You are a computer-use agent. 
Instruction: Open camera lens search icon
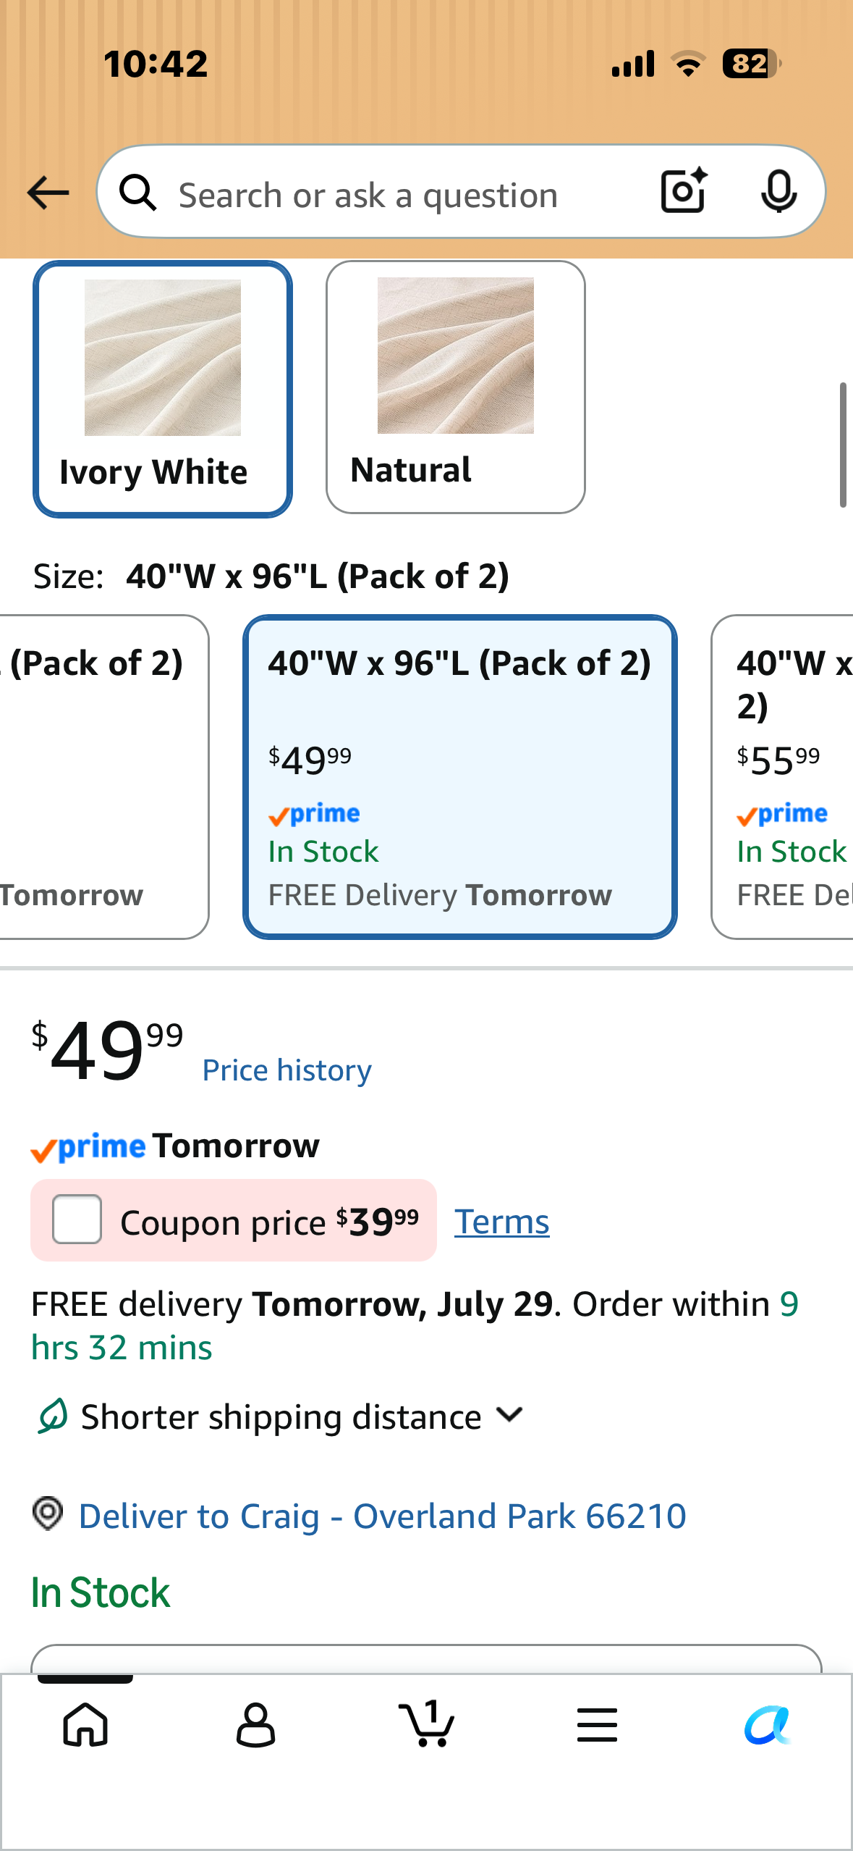point(684,191)
